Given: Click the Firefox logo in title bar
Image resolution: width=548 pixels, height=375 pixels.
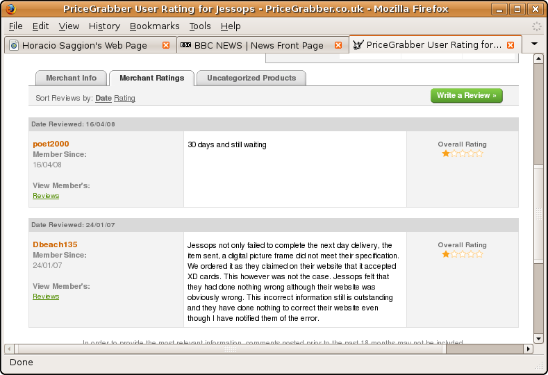Looking at the screenshot, I should pos(11,9).
